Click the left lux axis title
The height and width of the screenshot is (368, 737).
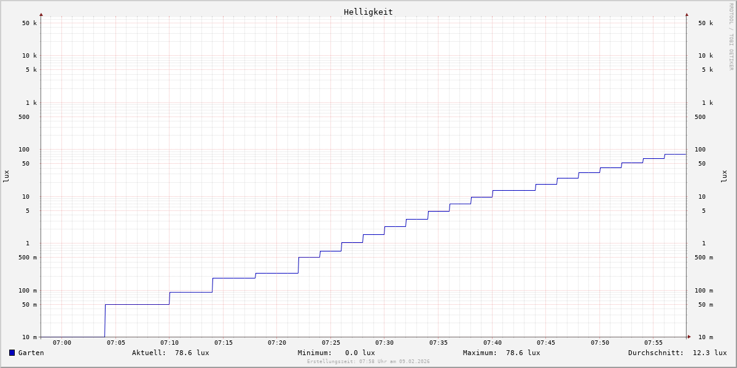[x=6, y=176]
